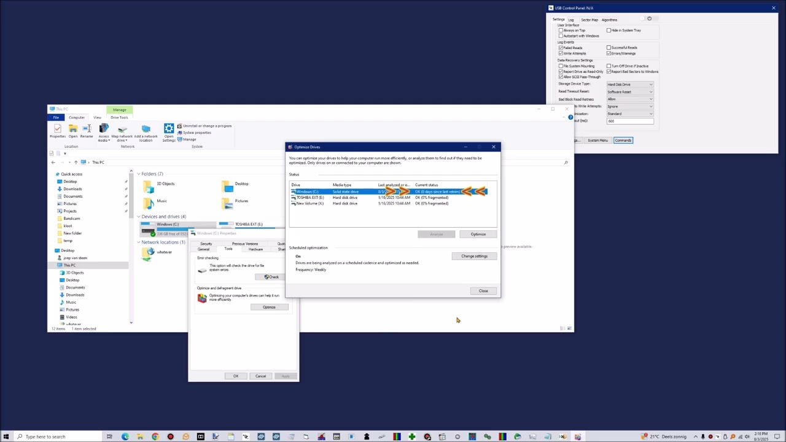Click Explorer back navigation arrow
This screenshot has width=786, height=442.
53,162
